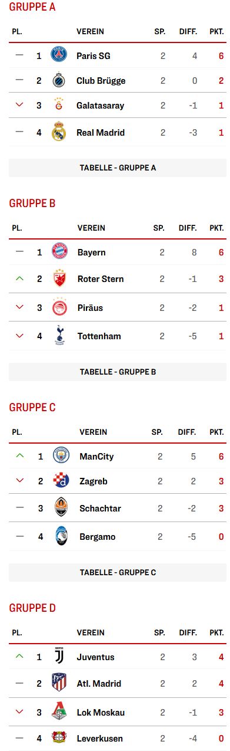Click the Zagreb team name
The height and width of the screenshot is (751, 230).
coord(94,481)
